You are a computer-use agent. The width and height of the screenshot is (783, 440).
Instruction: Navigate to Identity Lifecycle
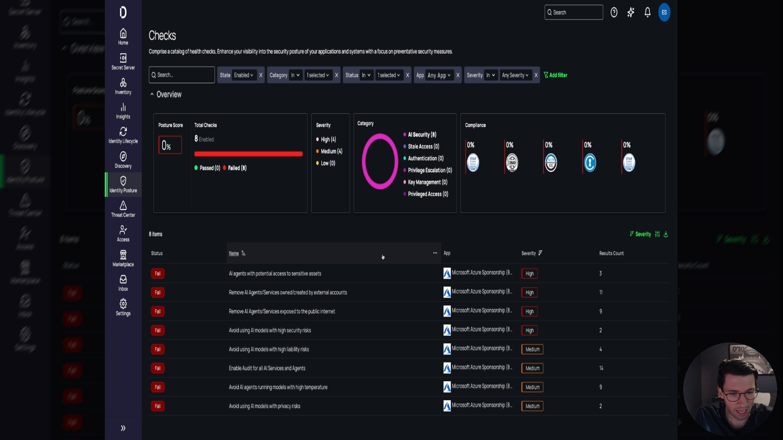[x=123, y=135]
